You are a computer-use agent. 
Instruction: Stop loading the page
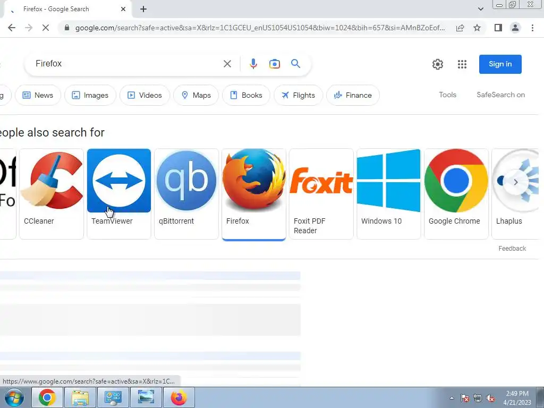(46, 28)
